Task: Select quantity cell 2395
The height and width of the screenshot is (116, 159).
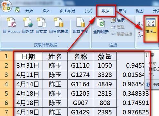Action: click(105, 112)
